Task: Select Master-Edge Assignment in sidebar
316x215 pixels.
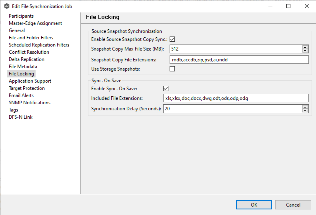Action: [x=35, y=23]
